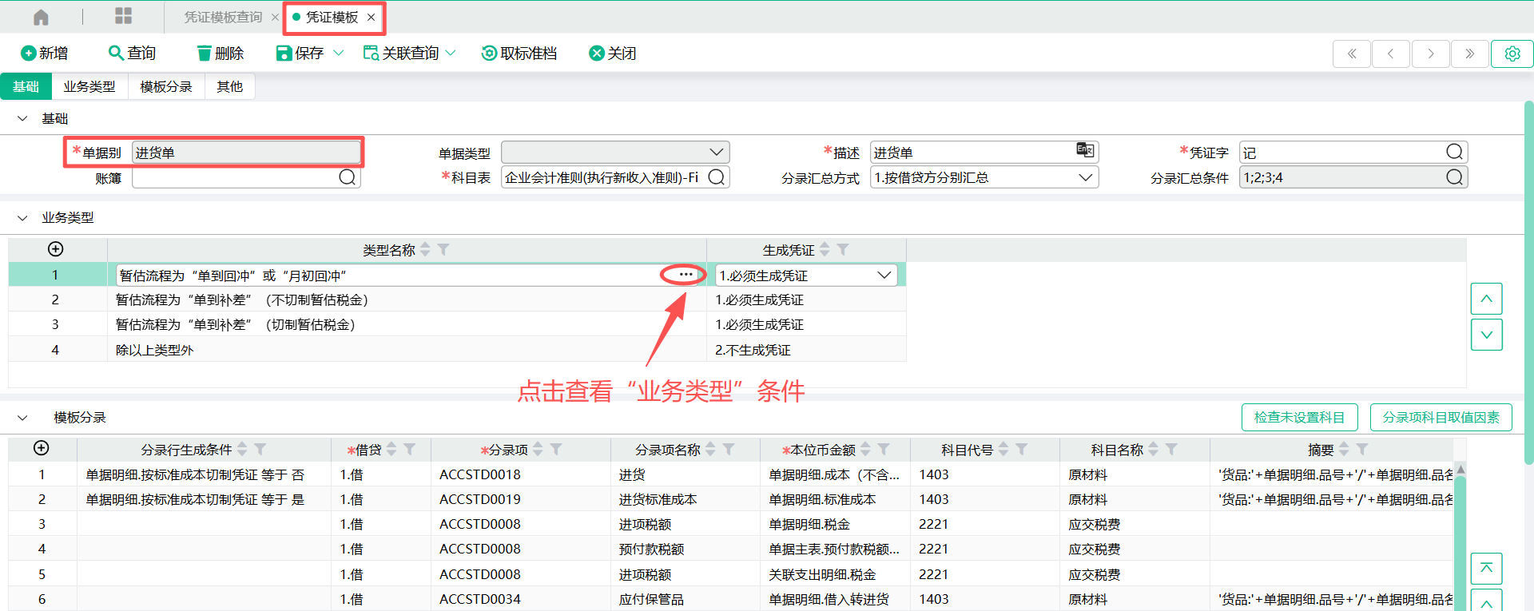The image size is (1534, 611).
Task: Go to the first record with double-left arrow
Action: click(x=1352, y=54)
